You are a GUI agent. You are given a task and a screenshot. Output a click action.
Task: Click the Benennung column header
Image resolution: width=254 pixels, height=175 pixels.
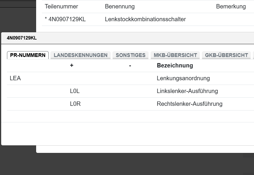click(120, 6)
